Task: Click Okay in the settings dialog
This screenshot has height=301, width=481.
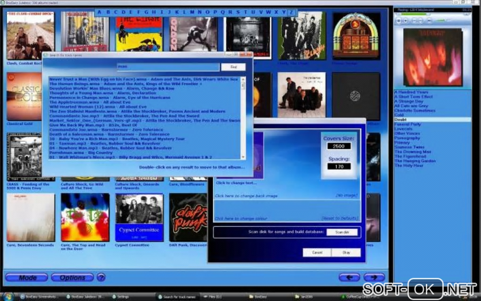Action: click(x=346, y=252)
